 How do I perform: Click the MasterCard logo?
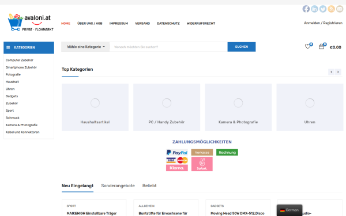point(182,160)
